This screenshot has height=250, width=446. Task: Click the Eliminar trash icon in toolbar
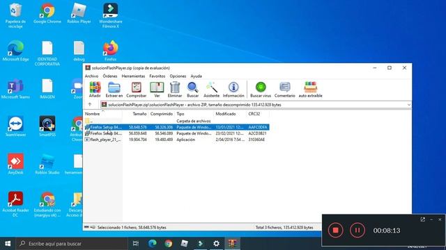(175, 90)
